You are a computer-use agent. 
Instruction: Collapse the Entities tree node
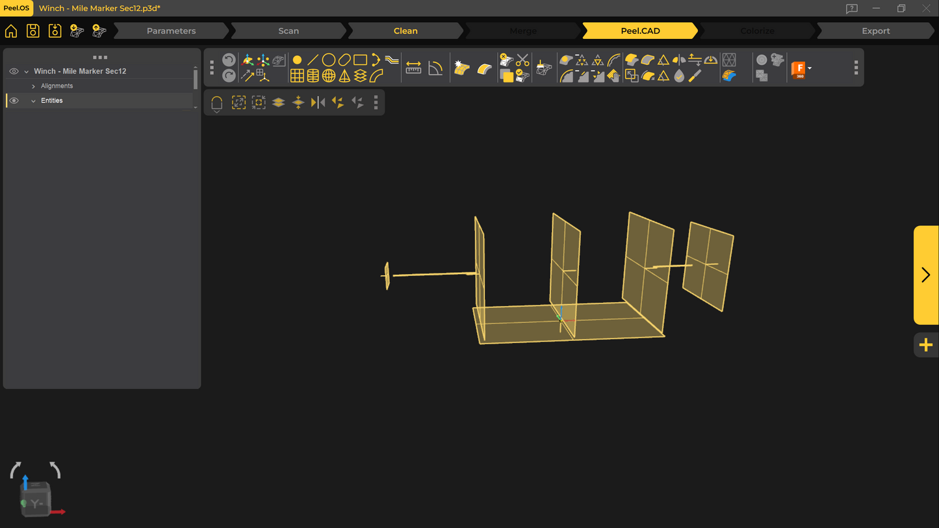(x=34, y=101)
